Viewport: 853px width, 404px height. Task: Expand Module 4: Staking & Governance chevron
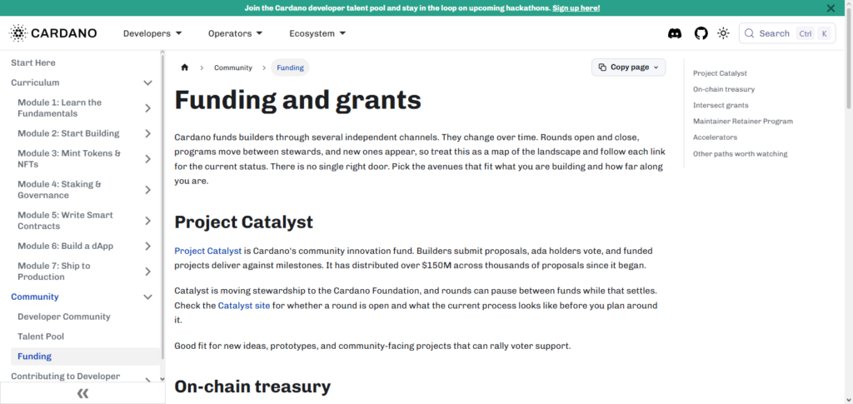pyautogui.click(x=147, y=190)
